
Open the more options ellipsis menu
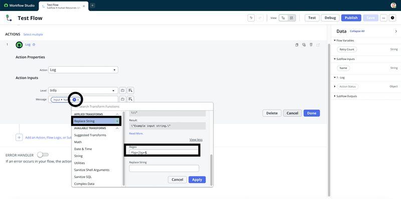[x=383, y=18]
